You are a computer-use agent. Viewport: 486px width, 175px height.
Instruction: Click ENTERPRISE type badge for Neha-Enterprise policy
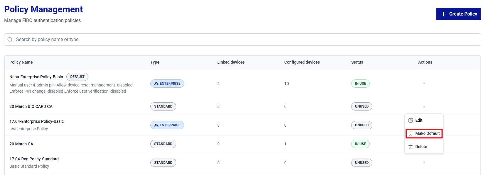(x=167, y=84)
